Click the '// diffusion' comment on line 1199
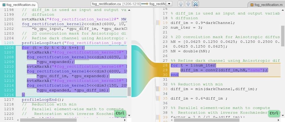The width and height of the screenshot is (285, 122). coord(38,14)
